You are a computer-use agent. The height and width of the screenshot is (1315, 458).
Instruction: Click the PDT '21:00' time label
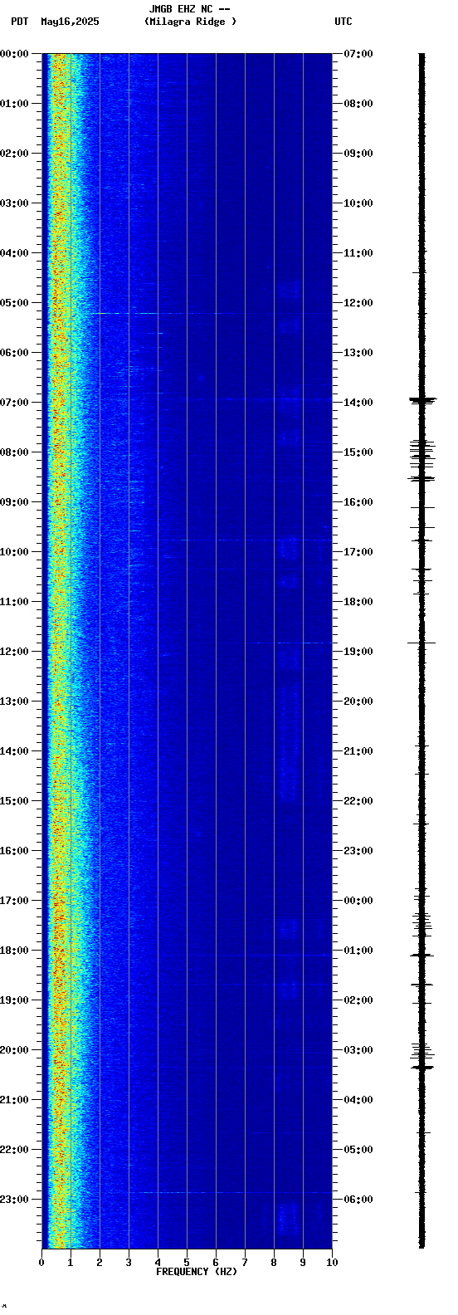[15, 1100]
